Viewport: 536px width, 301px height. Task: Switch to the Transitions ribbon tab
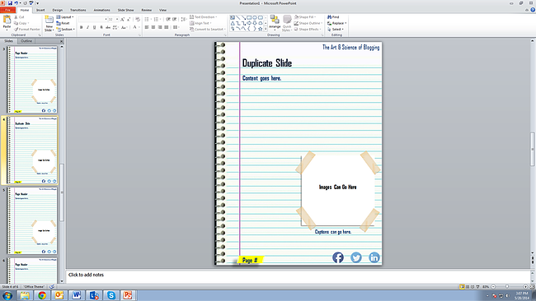78,10
